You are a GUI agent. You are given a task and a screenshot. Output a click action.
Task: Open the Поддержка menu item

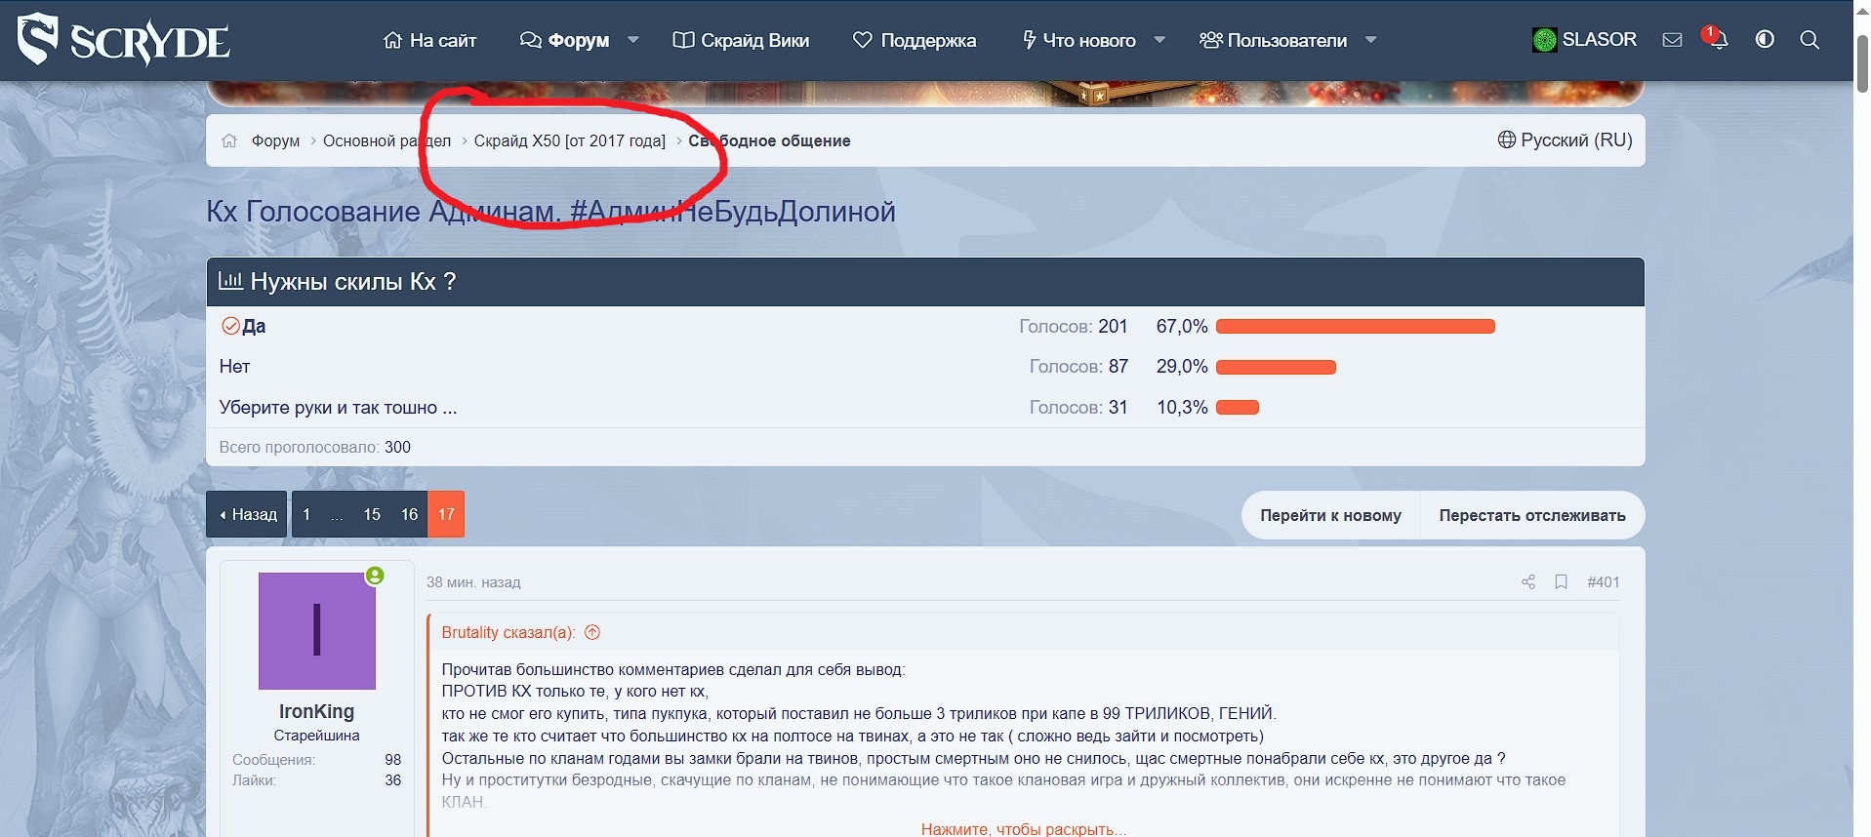[915, 40]
